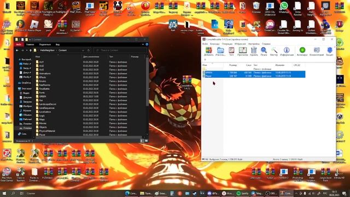Viewport: 350px width, 197px height.
Task: Click the Explorer Up directory arrow
Action: point(31,50)
